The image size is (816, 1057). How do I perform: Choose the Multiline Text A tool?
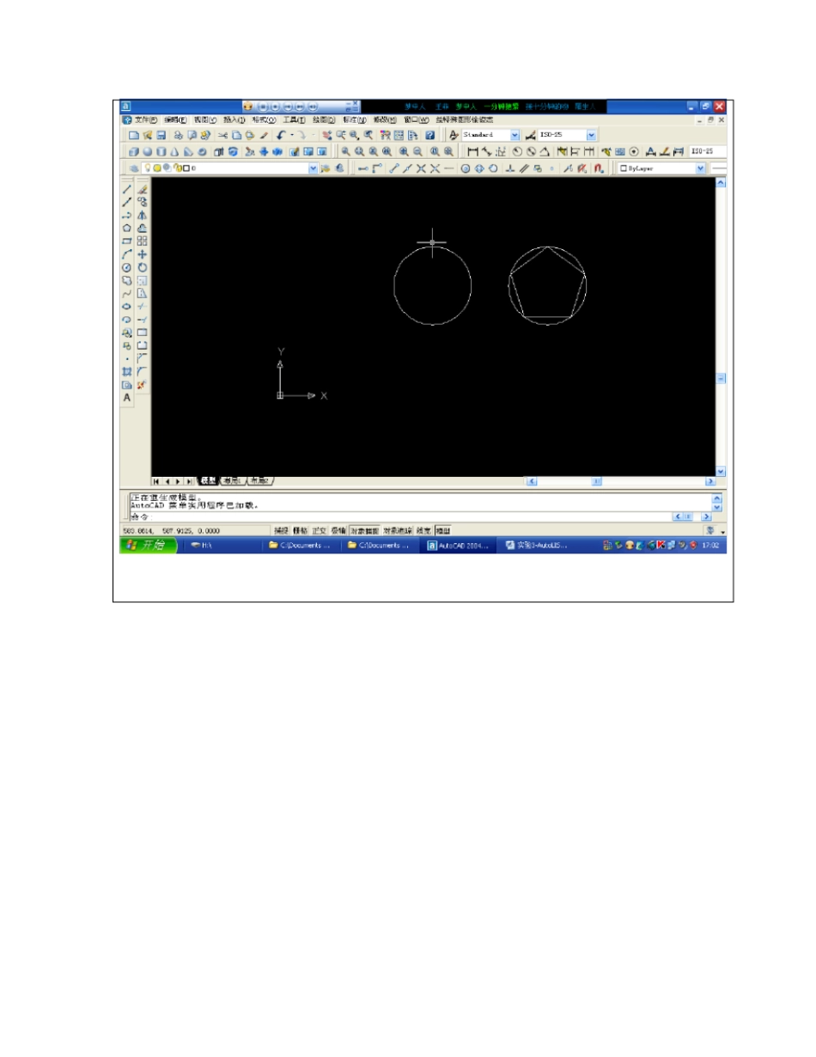pyautogui.click(x=126, y=398)
